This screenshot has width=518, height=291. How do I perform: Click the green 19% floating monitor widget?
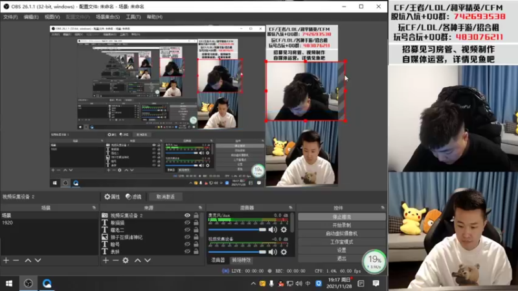(374, 262)
